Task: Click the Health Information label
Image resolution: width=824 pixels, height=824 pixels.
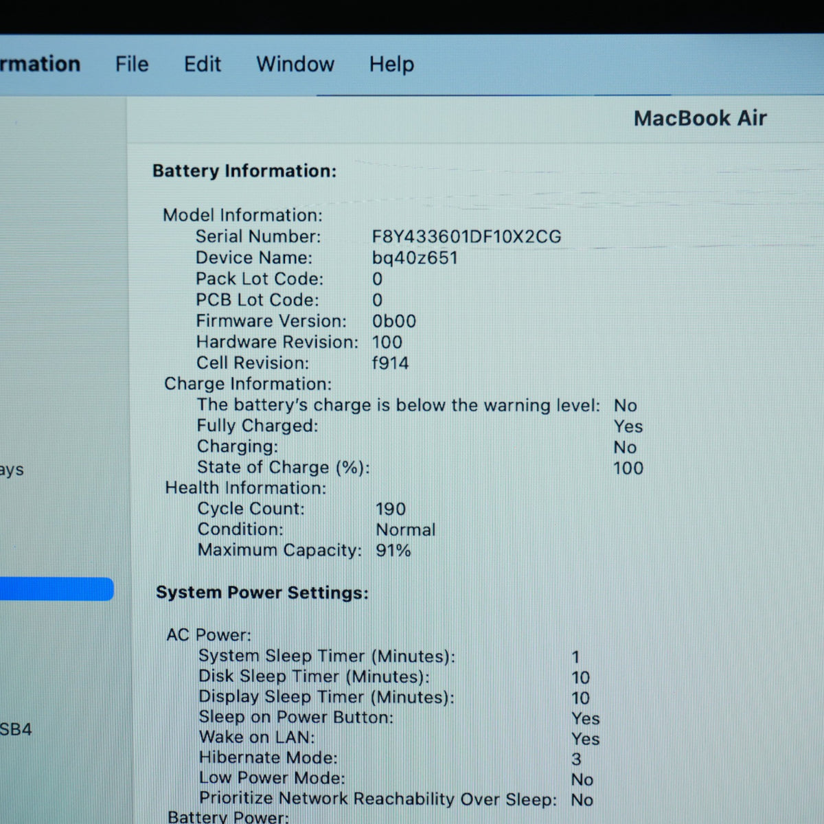Action: tap(246, 488)
